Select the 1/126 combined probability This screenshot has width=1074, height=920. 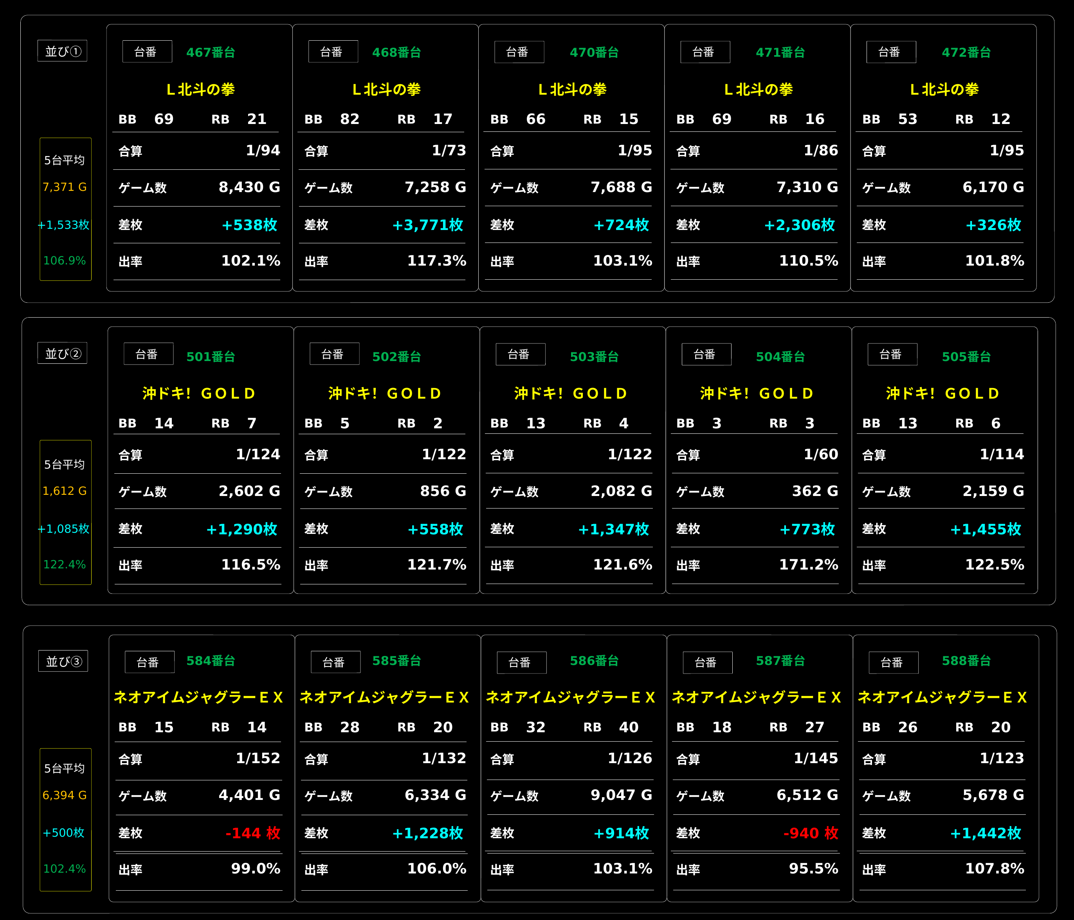(630, 758)
